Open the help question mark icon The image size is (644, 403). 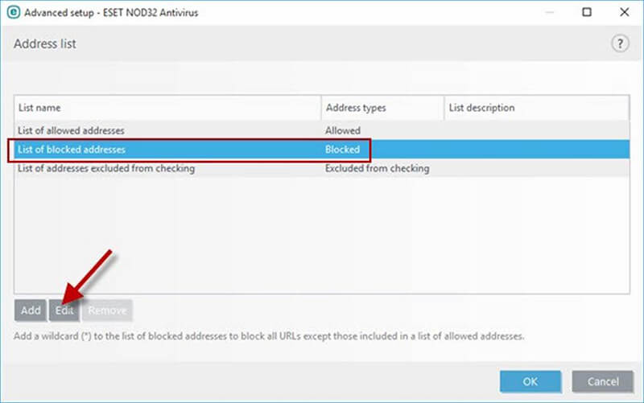click(x=620, y=43)
